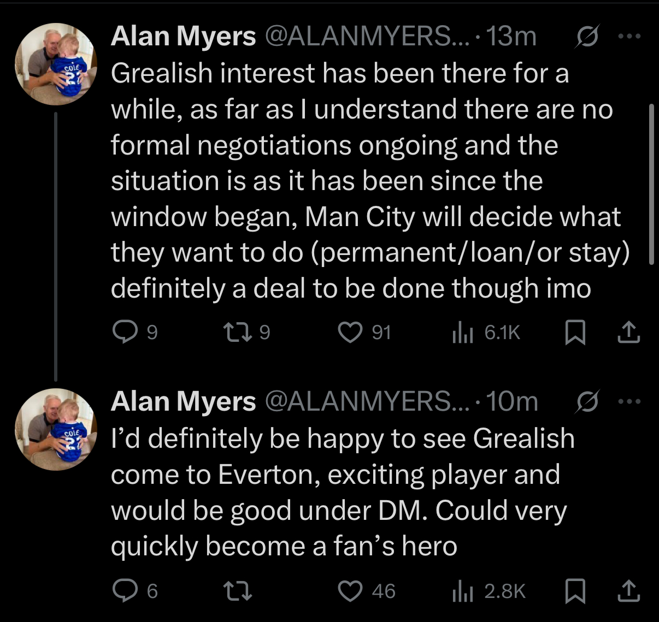Click the scrollbar on the right edge

coord(651,185)
